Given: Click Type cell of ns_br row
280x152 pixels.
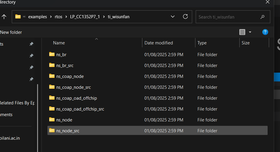Looking at the screenshot, I should [207, 55].
